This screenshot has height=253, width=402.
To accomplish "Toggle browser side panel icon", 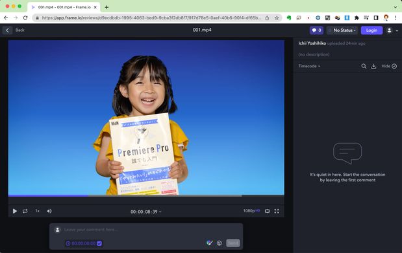I will 376,17.
